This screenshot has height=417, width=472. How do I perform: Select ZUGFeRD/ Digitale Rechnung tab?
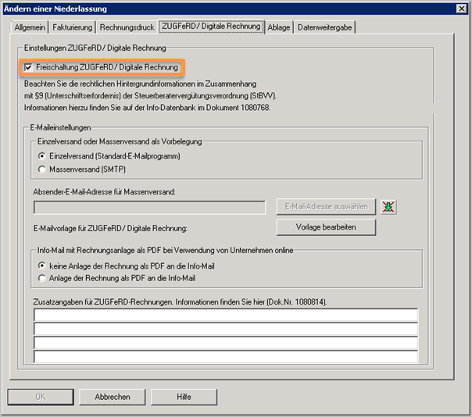coord(211,27)
